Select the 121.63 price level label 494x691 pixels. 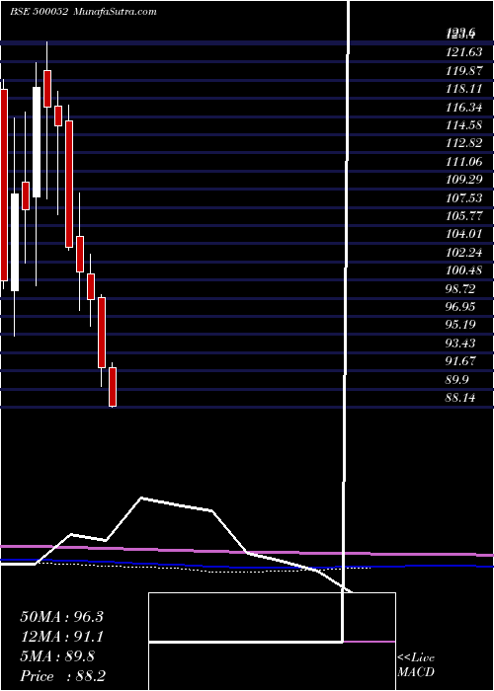[464, 52]
